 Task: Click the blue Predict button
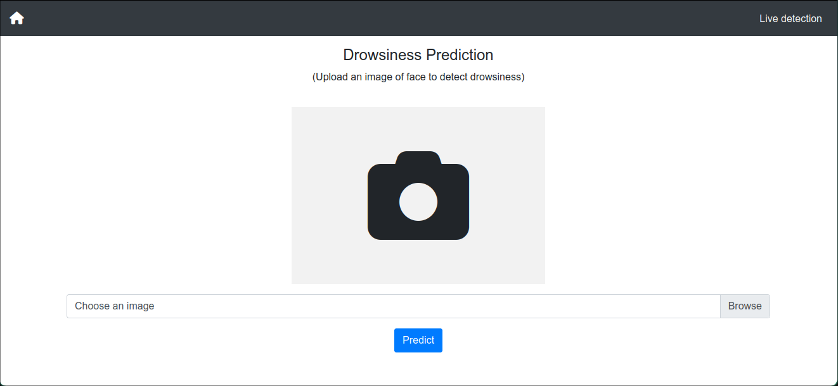[418, 340]
